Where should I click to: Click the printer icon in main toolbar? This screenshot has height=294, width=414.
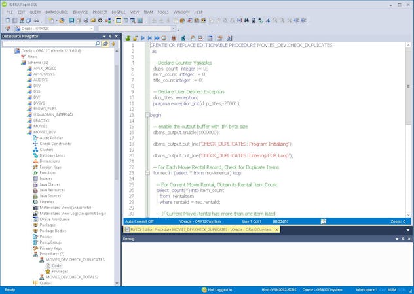tap(86, 20)
